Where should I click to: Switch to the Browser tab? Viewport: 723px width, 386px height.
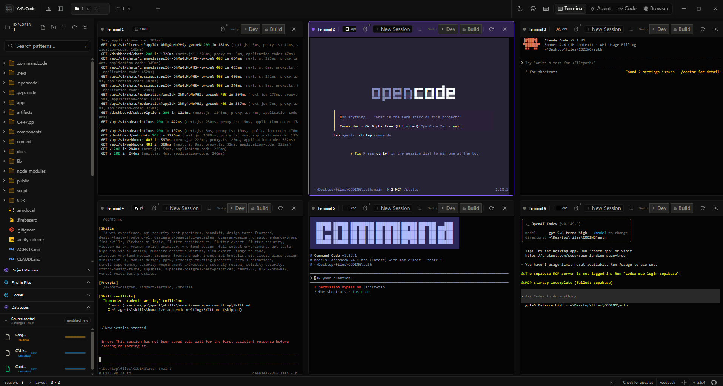point(656,9)
